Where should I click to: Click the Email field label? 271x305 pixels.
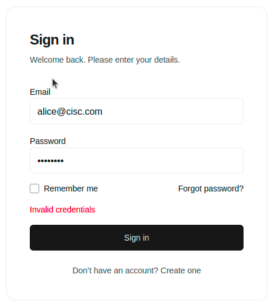pyautogui.click(x=40, y=92)
